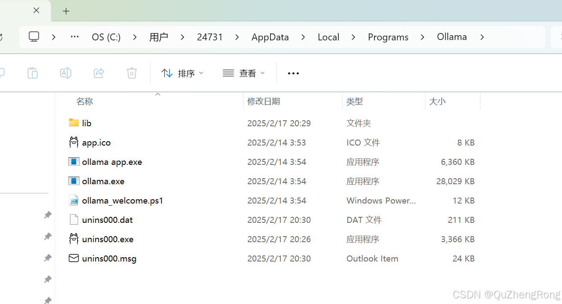Image resolution: width=562 pixels, height=304 pixels.
Task: Click the ICO 文件 type cell
Action: coord(363,143)
